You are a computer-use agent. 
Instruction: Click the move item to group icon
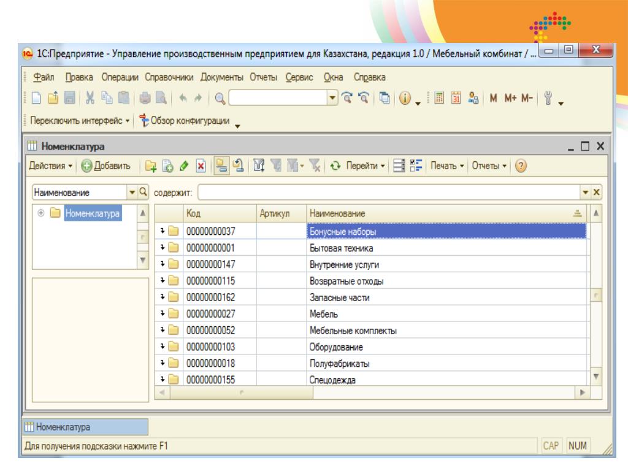(239, 166)
